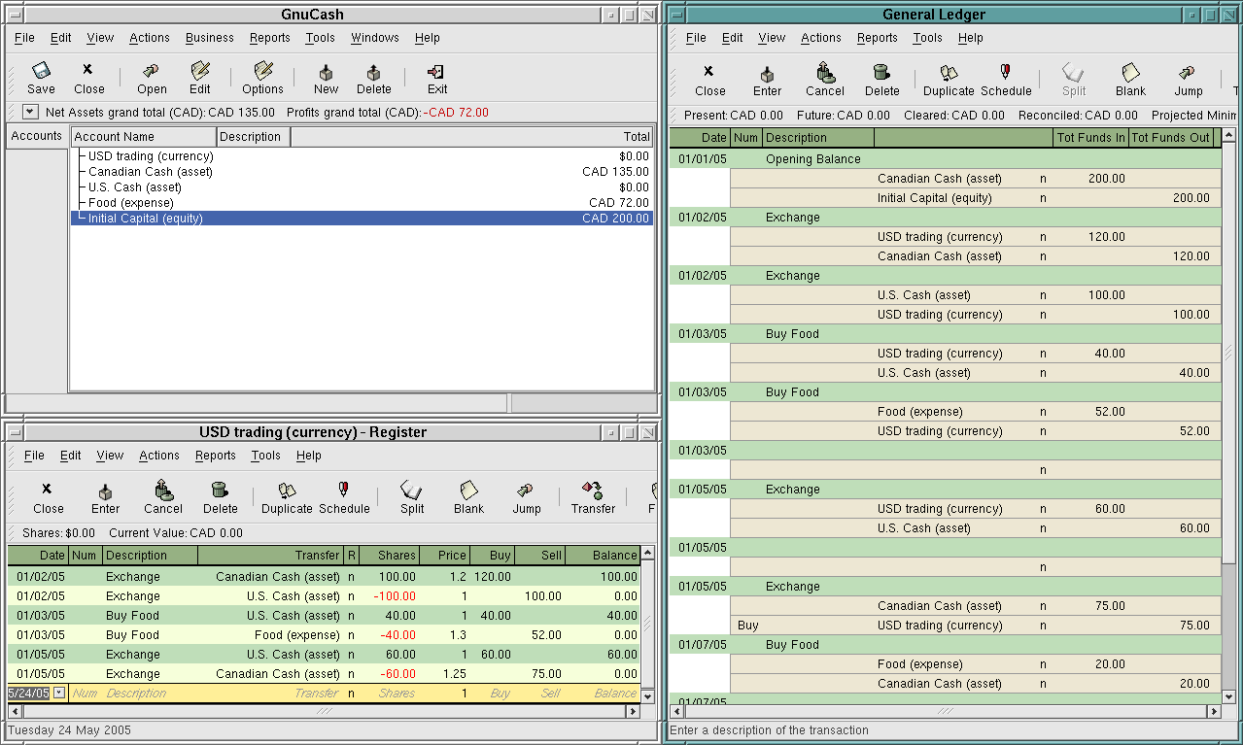
Task: Click Jump icon in General Ledger toolbar
Action: click(1188, 74)
